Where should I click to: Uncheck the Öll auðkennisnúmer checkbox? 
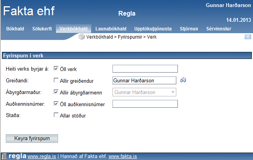56,104
